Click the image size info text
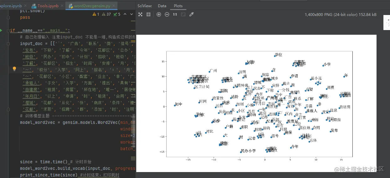 click(x=341, y=15)
